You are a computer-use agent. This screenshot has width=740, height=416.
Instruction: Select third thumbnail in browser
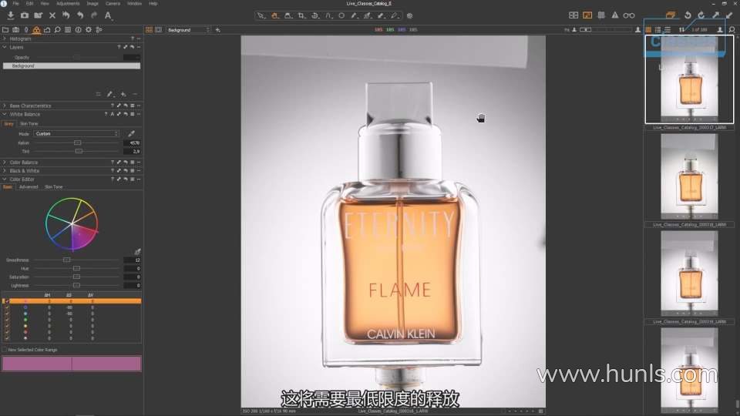689,273
